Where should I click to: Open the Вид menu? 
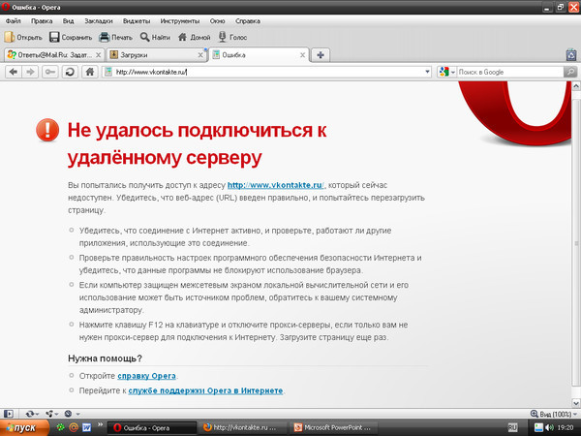point(68,21)
